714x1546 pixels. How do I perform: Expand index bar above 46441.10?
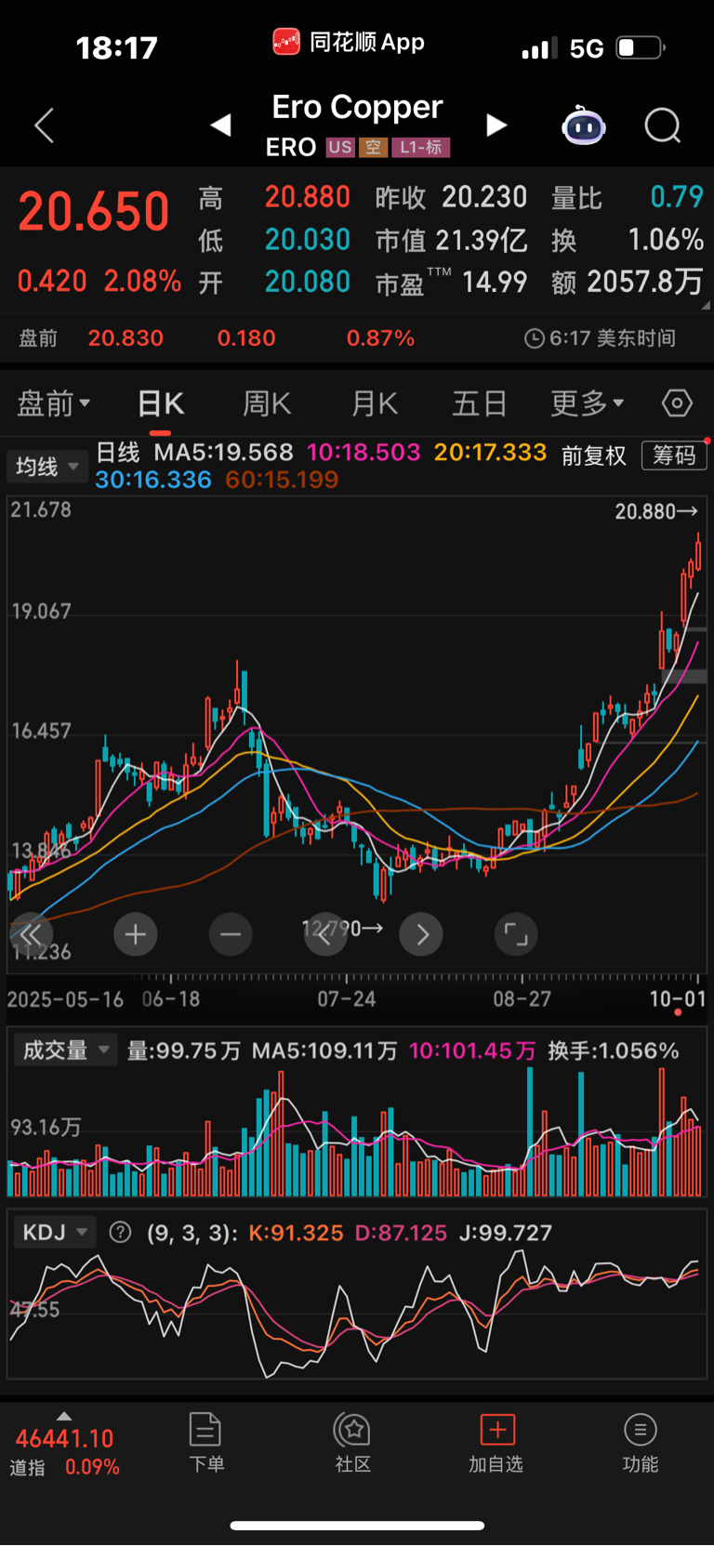coord(63,1416)
